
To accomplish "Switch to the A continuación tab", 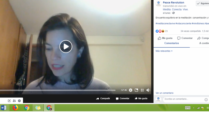I will pyautogui.click(x=204, y=43).
